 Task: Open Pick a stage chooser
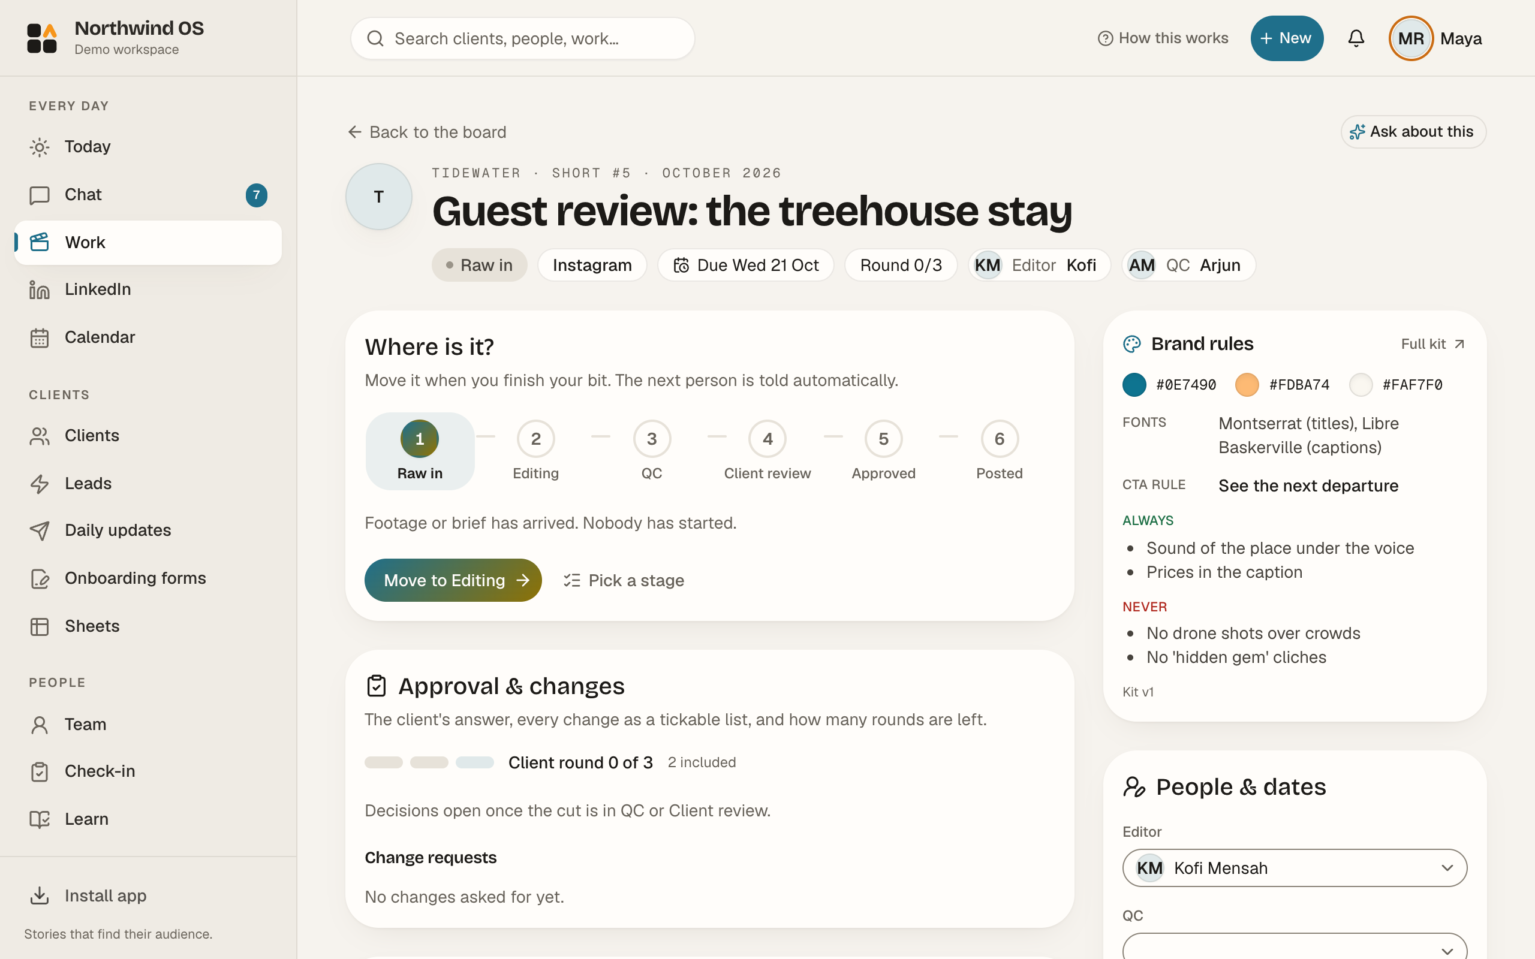pos(624,580)
